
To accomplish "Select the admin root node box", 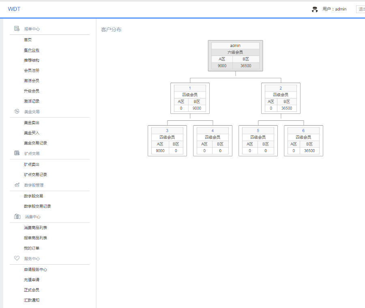I will point(235,56).
